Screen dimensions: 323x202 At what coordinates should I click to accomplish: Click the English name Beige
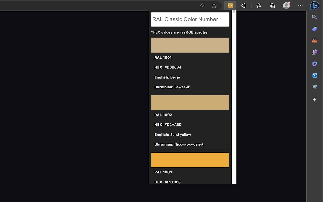(175, 77)
